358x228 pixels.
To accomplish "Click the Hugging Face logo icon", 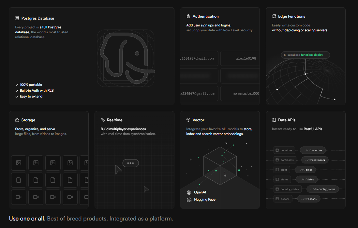I will click(189, 200).
